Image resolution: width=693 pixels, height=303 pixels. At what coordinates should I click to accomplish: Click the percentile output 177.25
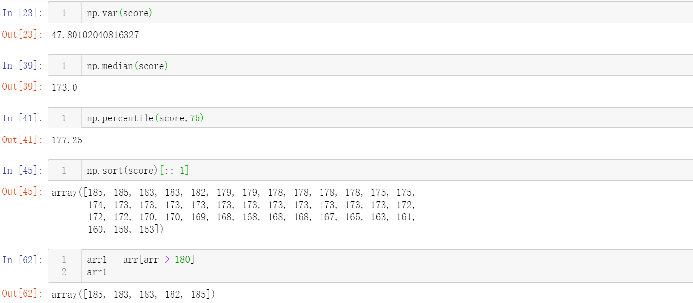[x=67, y=140]
